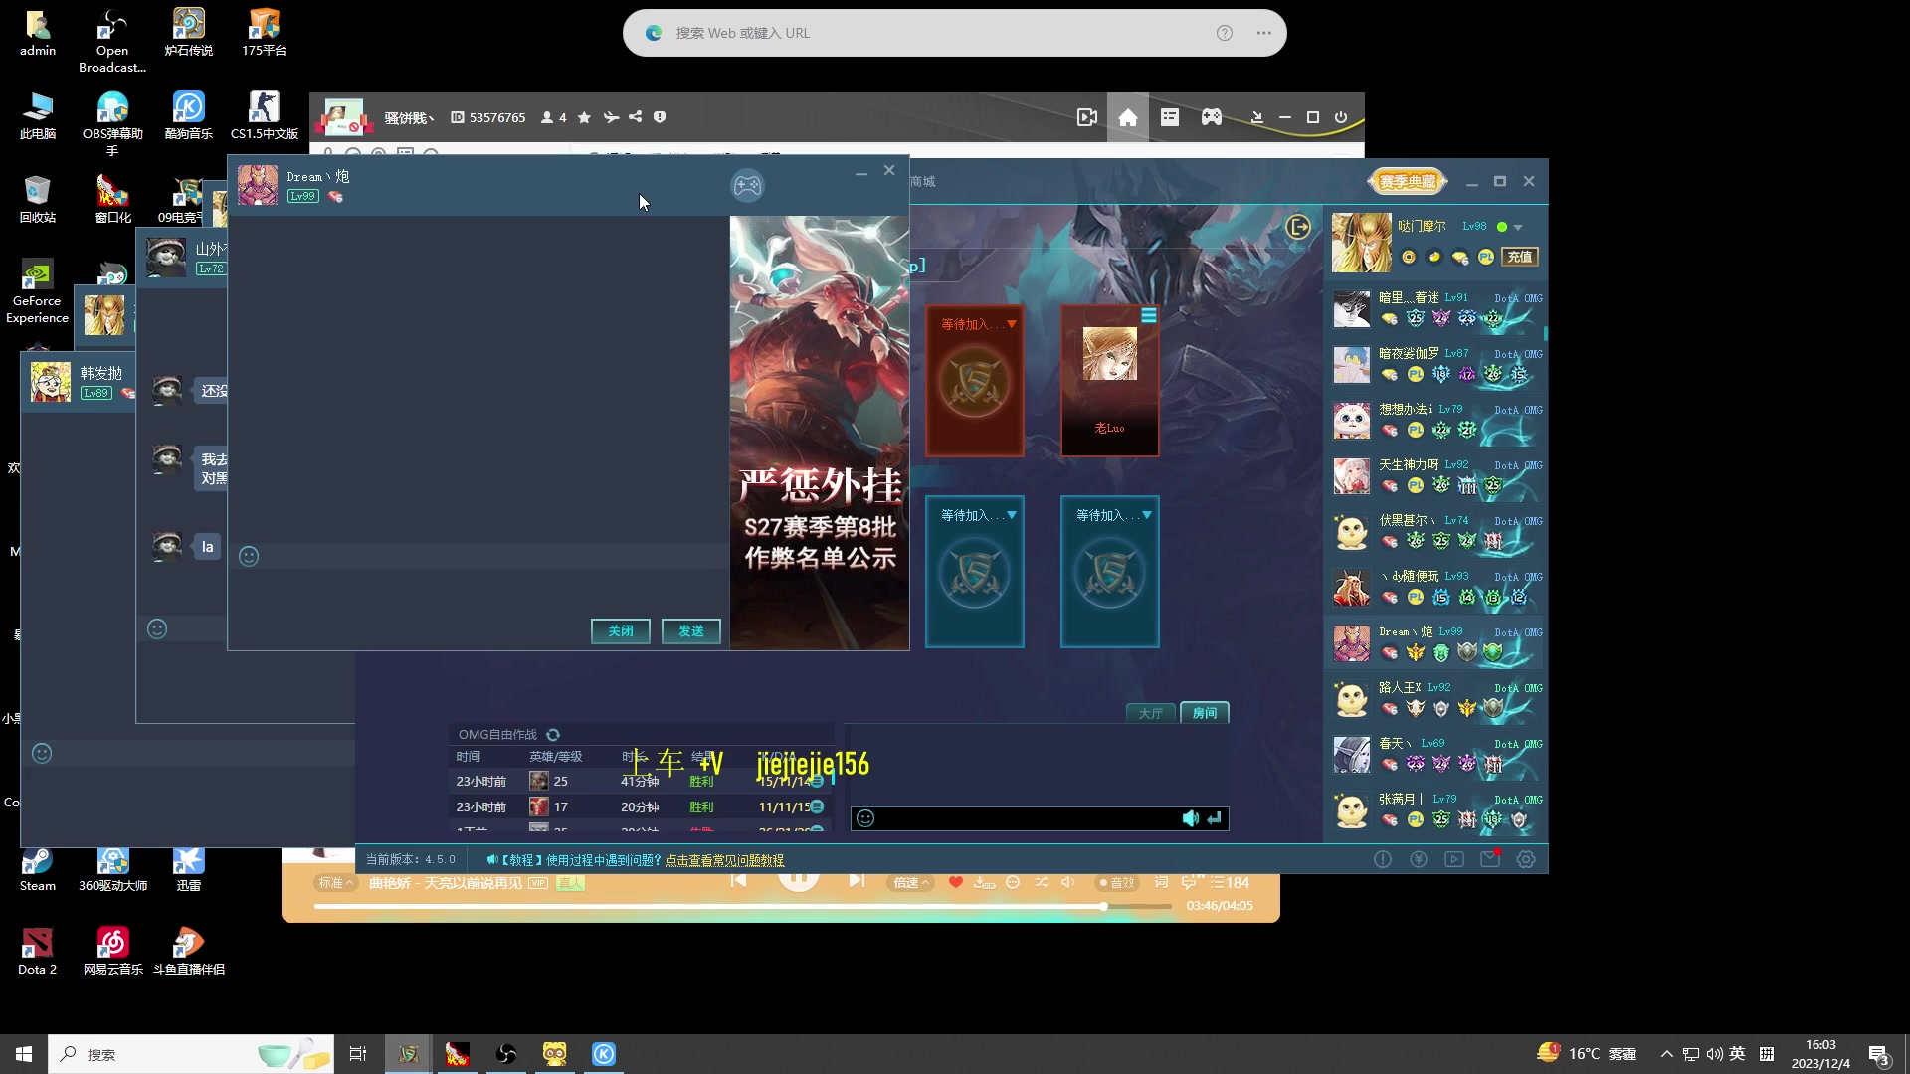Go to previous song in music player

(738, 881)
